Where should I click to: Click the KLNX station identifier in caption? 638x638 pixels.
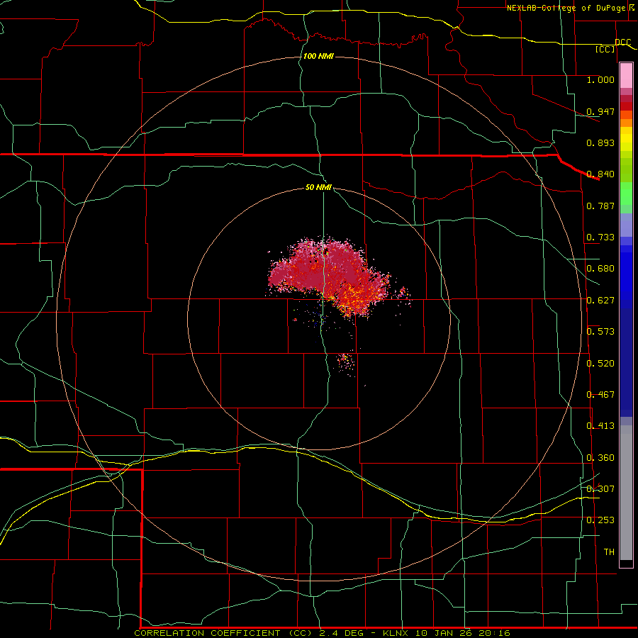point(397,633)
